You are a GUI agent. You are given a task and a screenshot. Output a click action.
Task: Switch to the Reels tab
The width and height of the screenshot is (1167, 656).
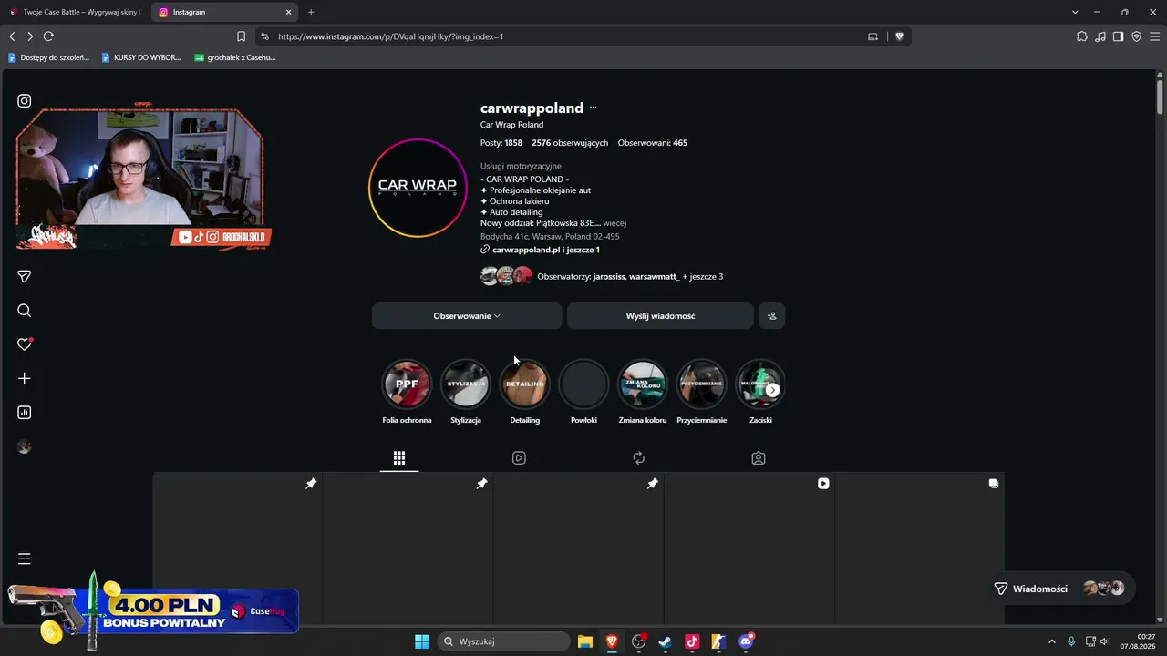(x=519, y=457)
